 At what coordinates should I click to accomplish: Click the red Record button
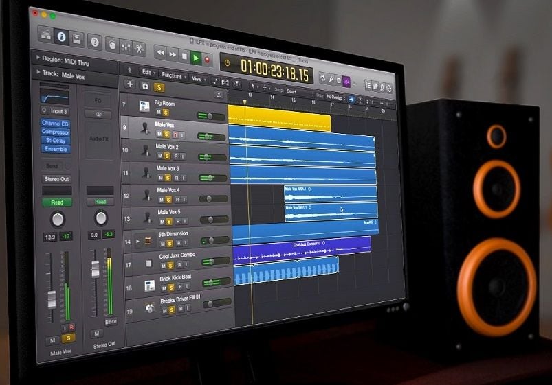pos(207,60)
